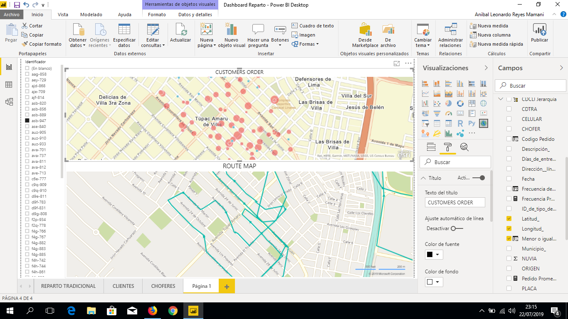Pick the funnel chart visualization
568x319 pixels.
click(x=437, y=113)
